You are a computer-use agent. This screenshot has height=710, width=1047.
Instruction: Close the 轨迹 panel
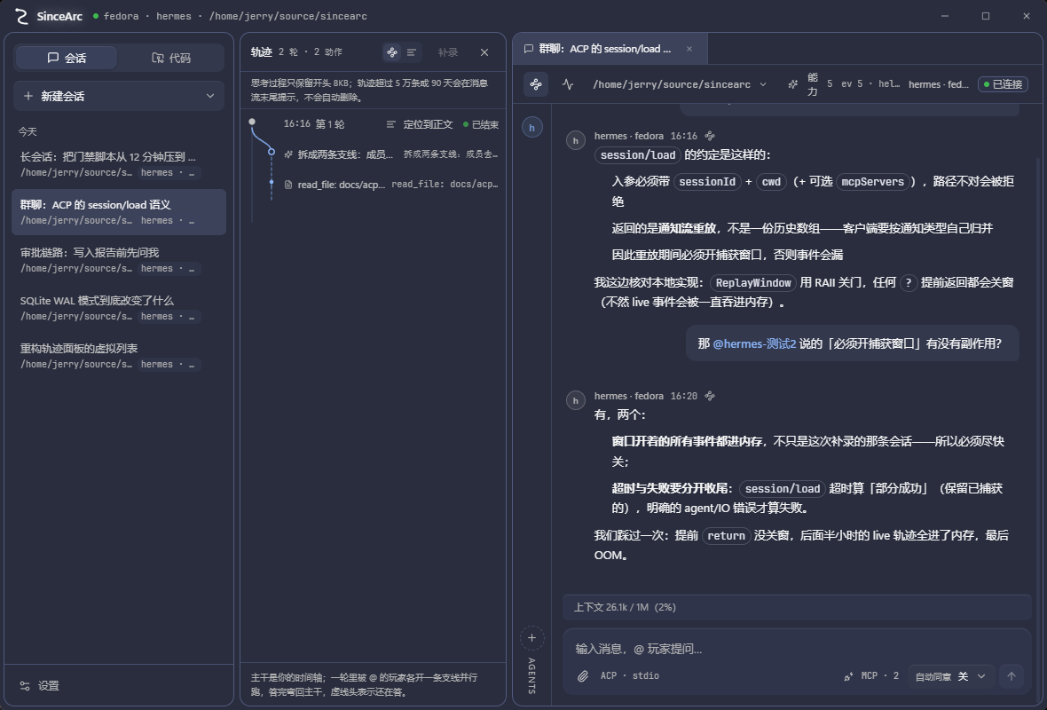point(484,52)
